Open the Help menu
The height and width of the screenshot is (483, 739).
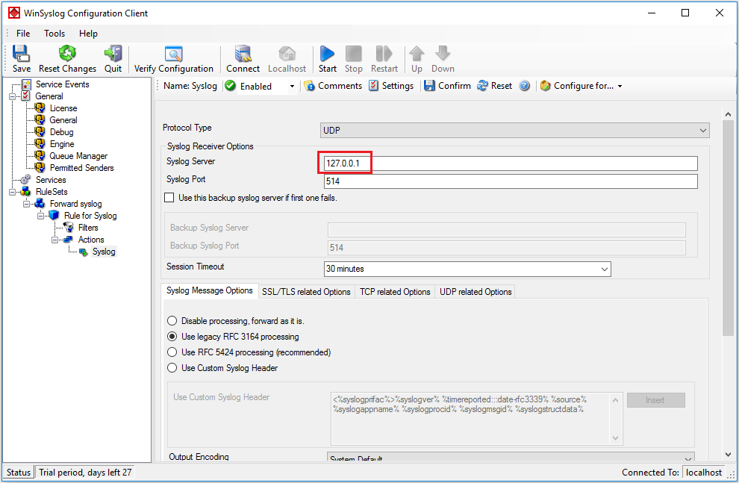[88, 34]
